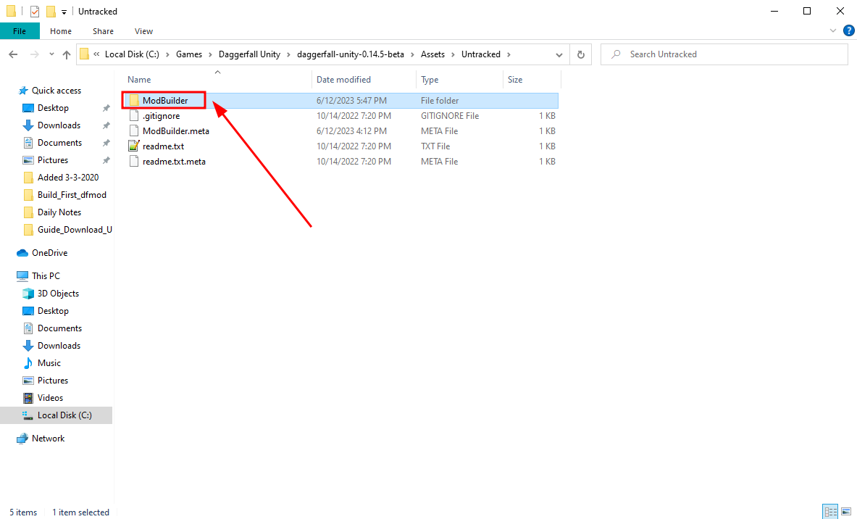The height and width of the screenshot is (519, 857).
Task: Open Build_First_dfmod folder
Action: (72, 195)
